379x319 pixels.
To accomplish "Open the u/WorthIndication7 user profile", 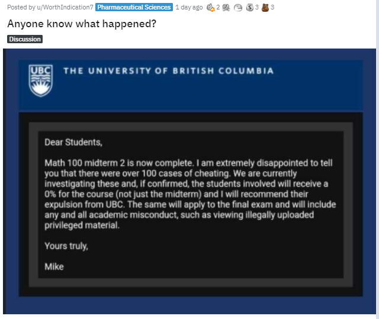I will [65, 7].
